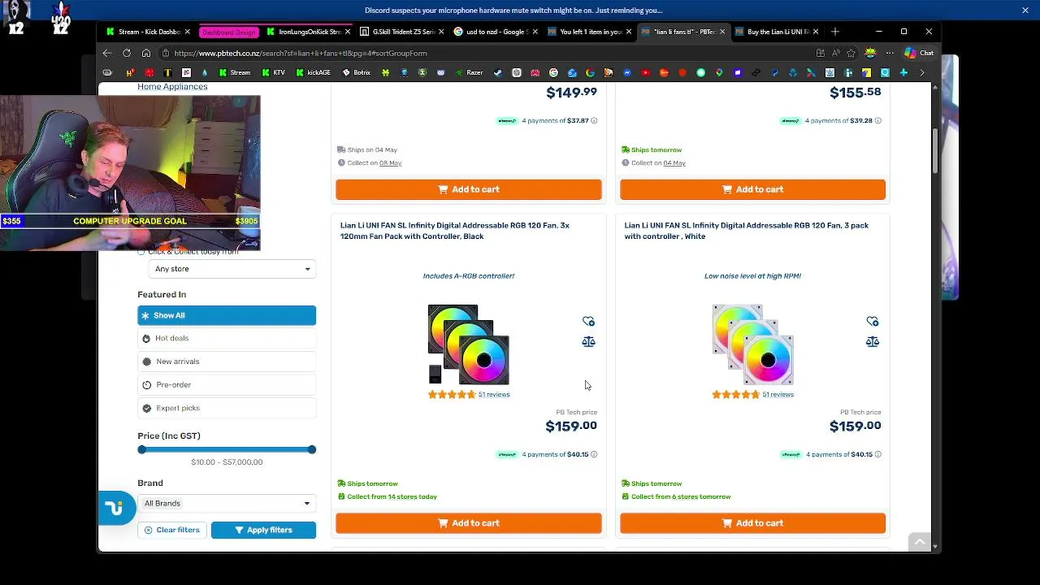Open the '08 May' collect date link

[x=390, y=163]
